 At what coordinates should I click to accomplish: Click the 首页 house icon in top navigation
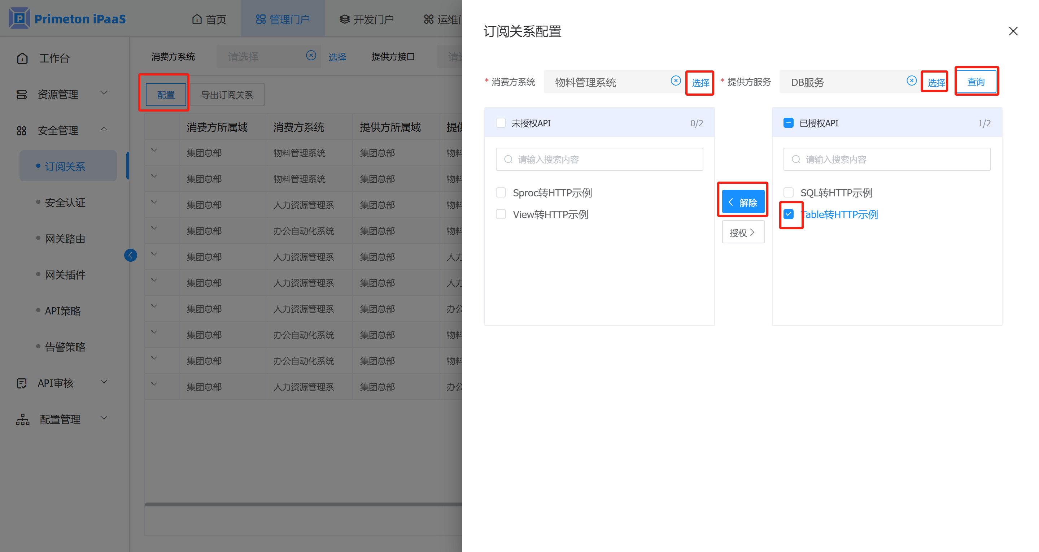[197, 19]
